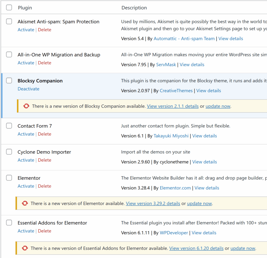Screen dimensions: 267x258
Task: Activate the Contact Form 7 plugin
Action: coord(26,134)
